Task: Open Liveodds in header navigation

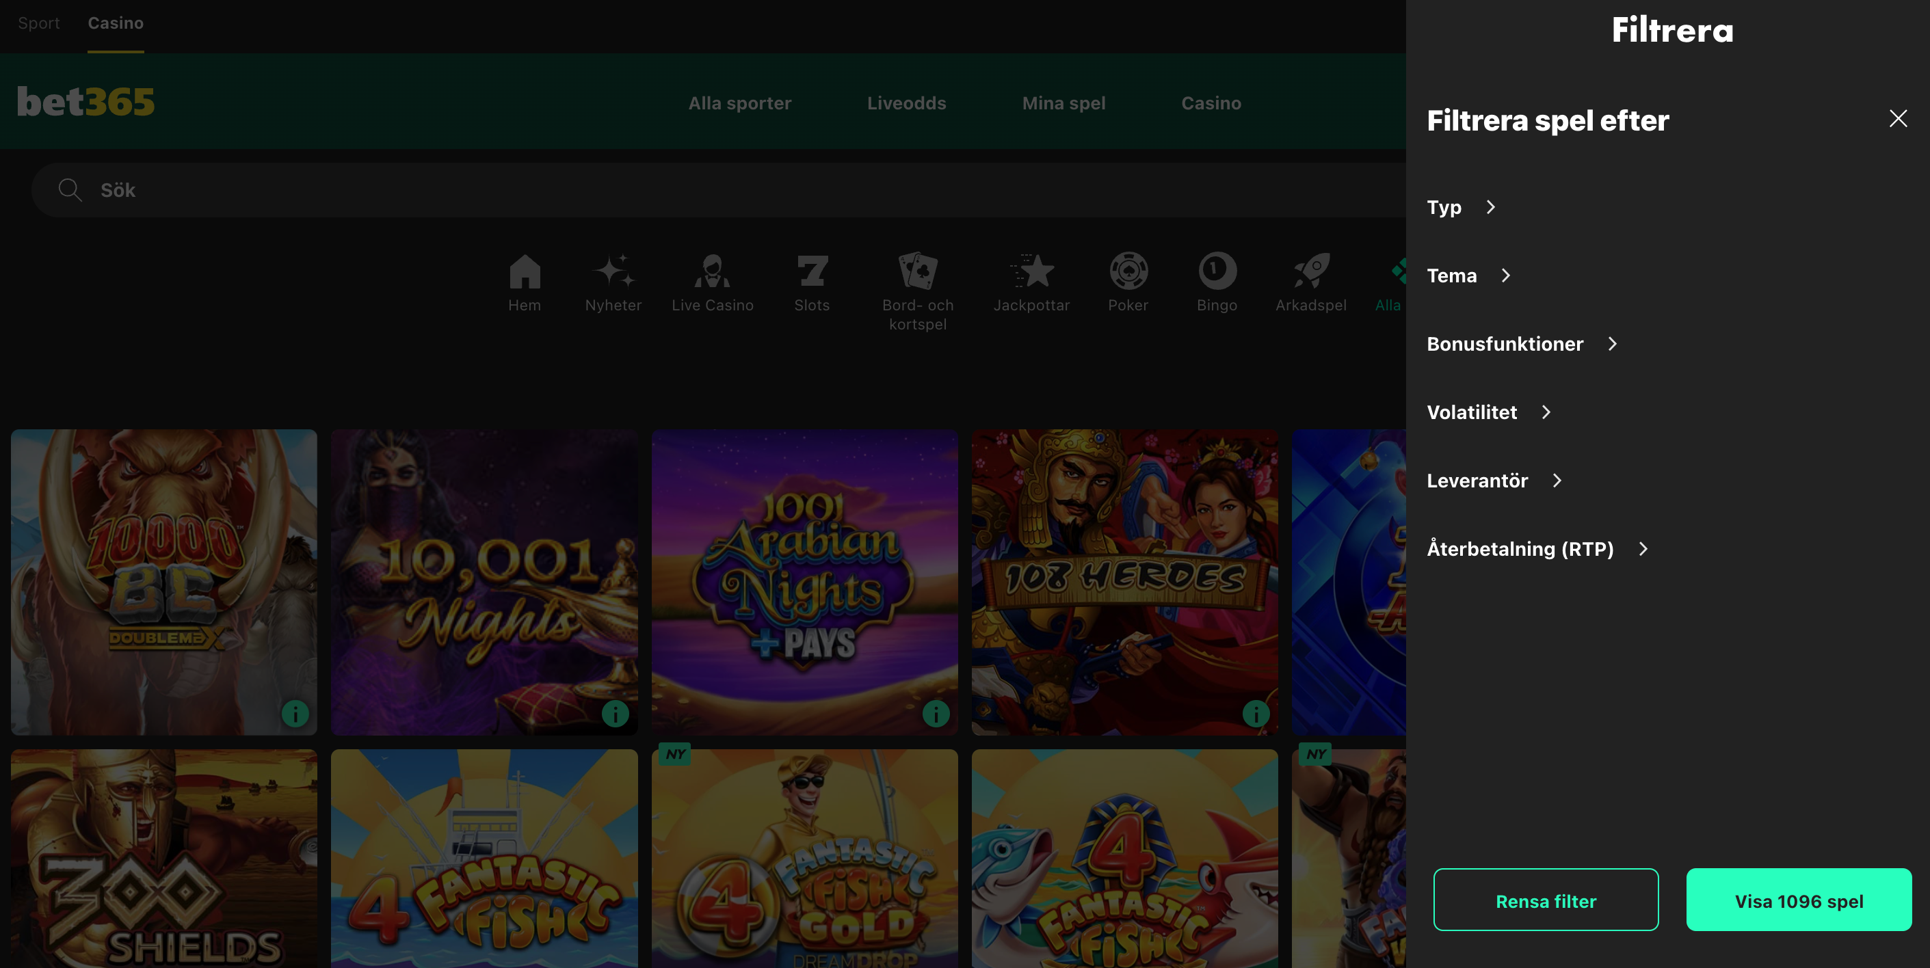Action: click(x=907, y=103)
